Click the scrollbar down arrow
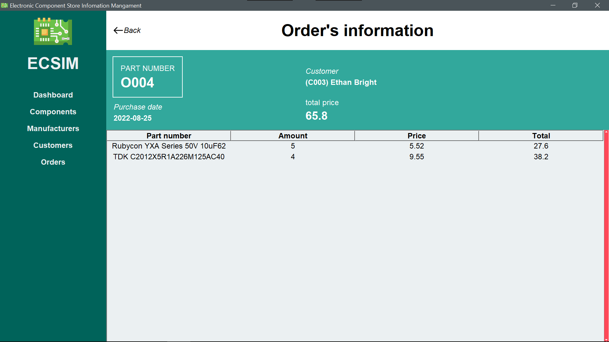Screen dimensions: 609x342 click(606, 340)
